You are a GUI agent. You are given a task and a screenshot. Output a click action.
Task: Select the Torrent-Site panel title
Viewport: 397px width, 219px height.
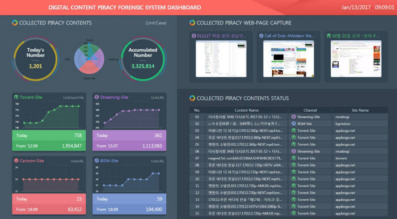point(31,97)
